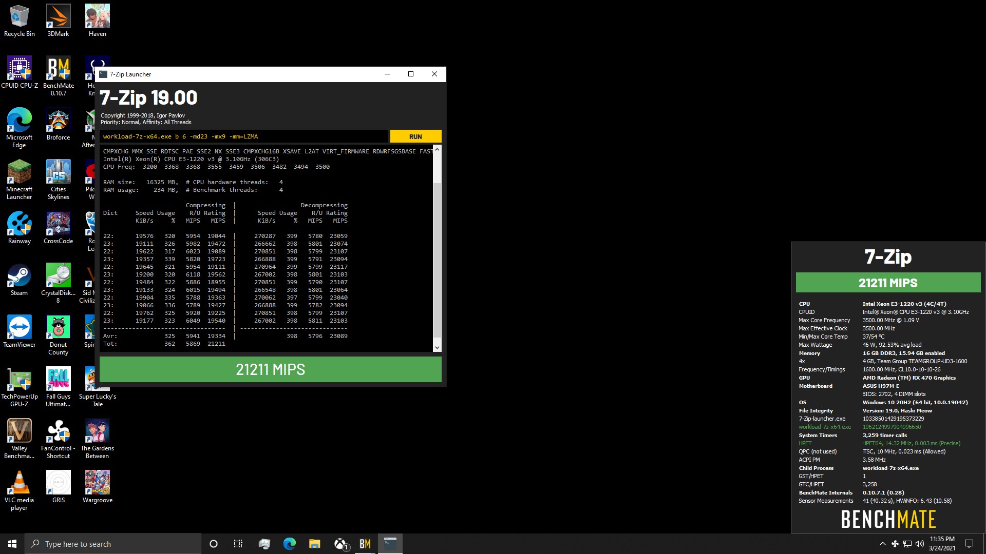The image size is (986, 554).
Task: Click the 7-Zip output scrollbar thumb
Action: click(x=437, y=260)
